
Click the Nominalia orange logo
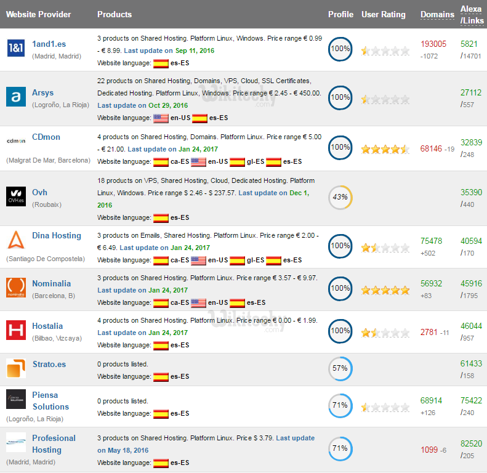pyautogui.click(x=16, y=288)
